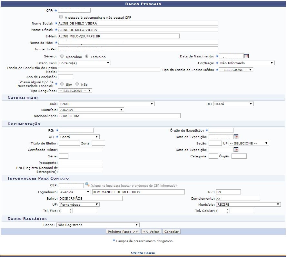Screen dimensions: 287x257
Task: Open the Stricto Sensu link
Action: click(143, 253)
